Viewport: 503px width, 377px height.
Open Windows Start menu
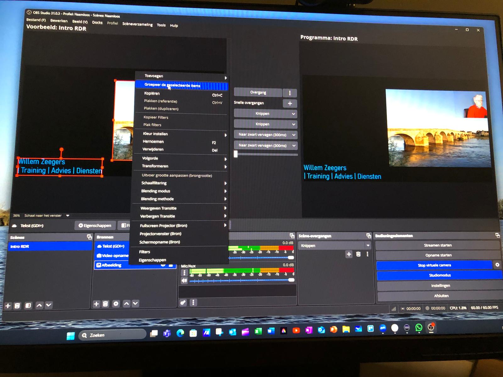(71, 336)
